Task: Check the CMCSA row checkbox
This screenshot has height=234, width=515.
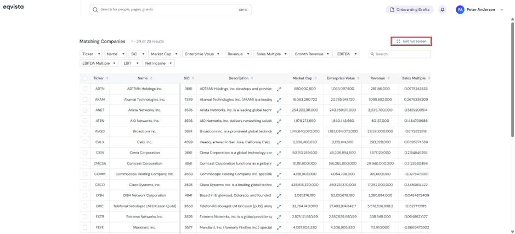Action: (x=85, y=163)
